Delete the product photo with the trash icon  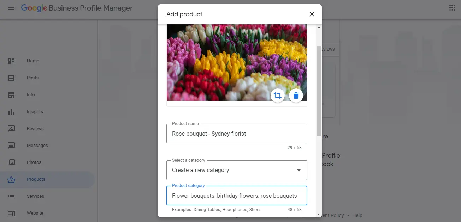pyautogui.click(x=296, y=95)
